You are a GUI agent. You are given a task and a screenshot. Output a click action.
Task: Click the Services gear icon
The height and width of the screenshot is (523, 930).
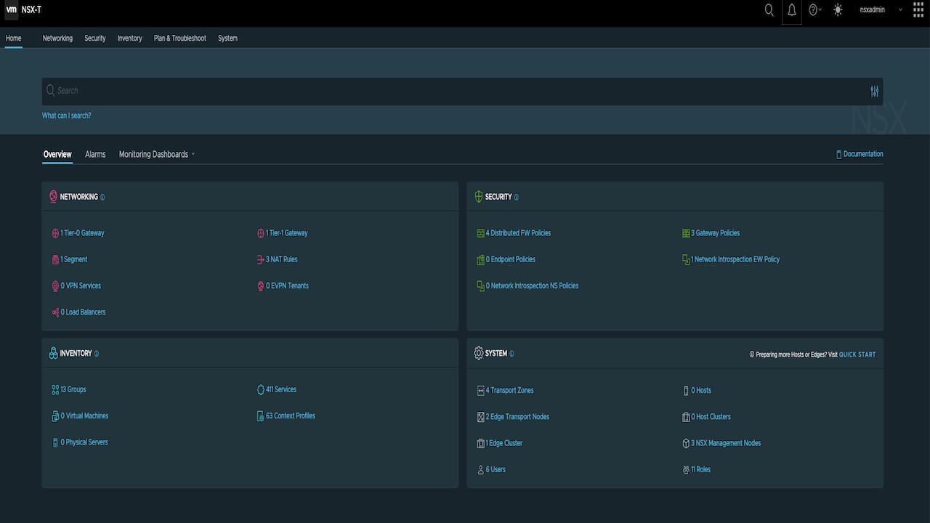tap(261, 390)
